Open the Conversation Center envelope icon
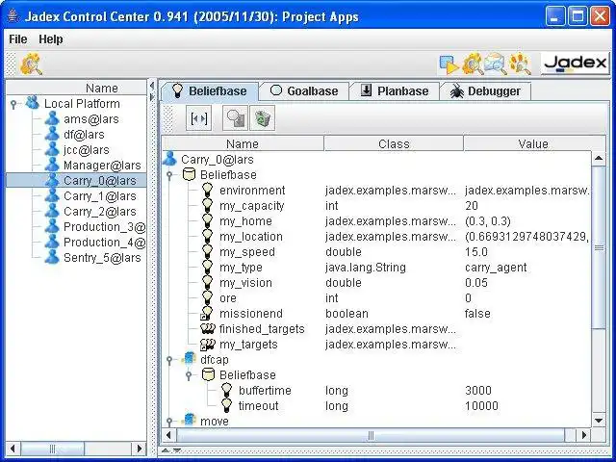Image resolution: width=616 pixels, height=462 pixels. pyautogui.click(x=495, y=64)
